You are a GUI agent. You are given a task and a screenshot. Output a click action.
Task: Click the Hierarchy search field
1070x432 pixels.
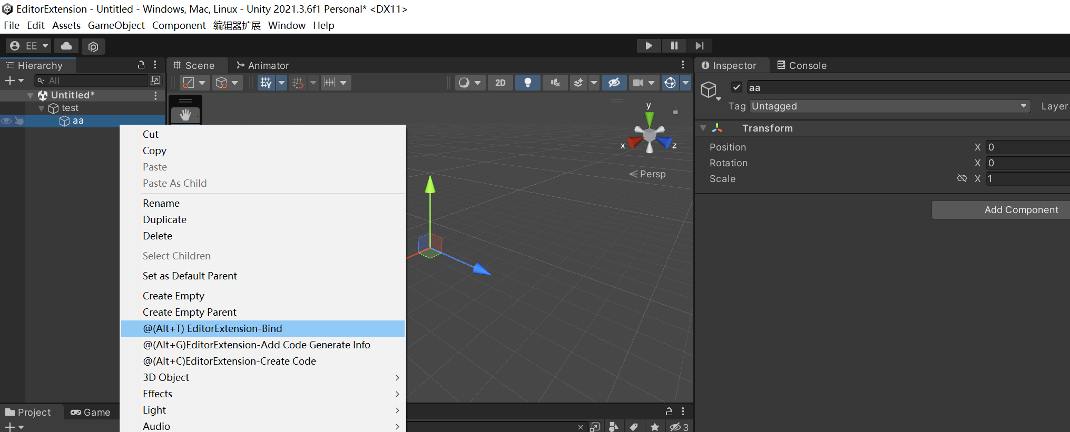point(92,81)
